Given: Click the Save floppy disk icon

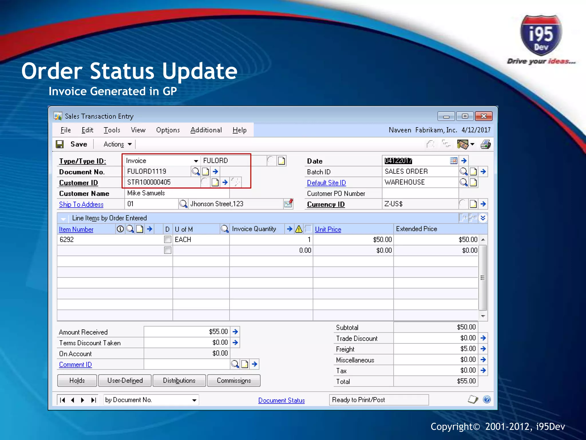Looking at the screenshot, I should [x=60, y=144].
